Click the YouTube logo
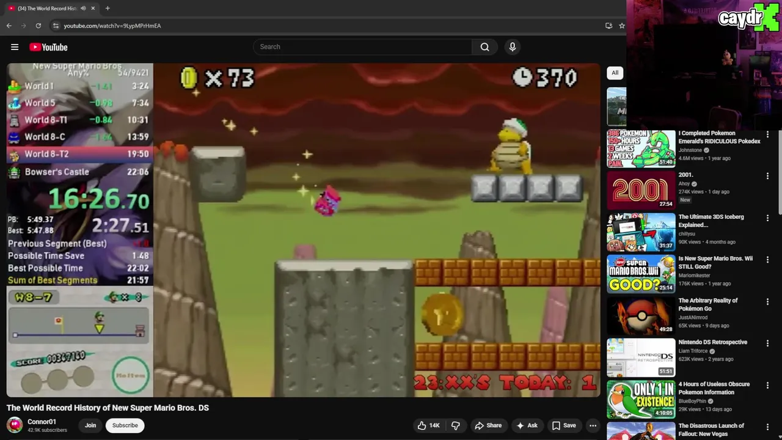The image size is (782, 440). pyautogui.click(x=48, y=47)
